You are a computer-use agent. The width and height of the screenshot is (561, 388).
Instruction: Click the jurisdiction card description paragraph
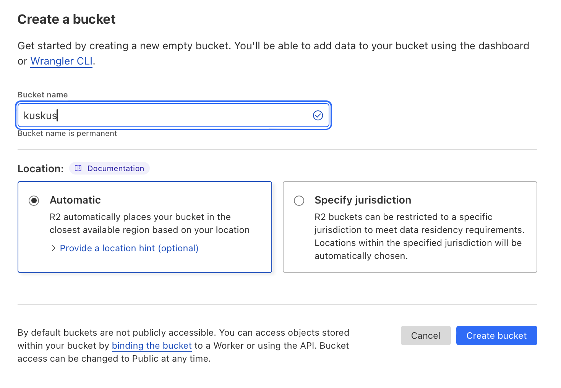click(419, 236)
